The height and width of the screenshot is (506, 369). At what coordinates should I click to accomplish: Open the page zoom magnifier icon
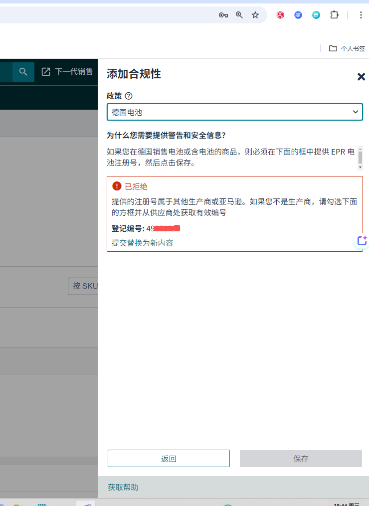pos(239,15)
